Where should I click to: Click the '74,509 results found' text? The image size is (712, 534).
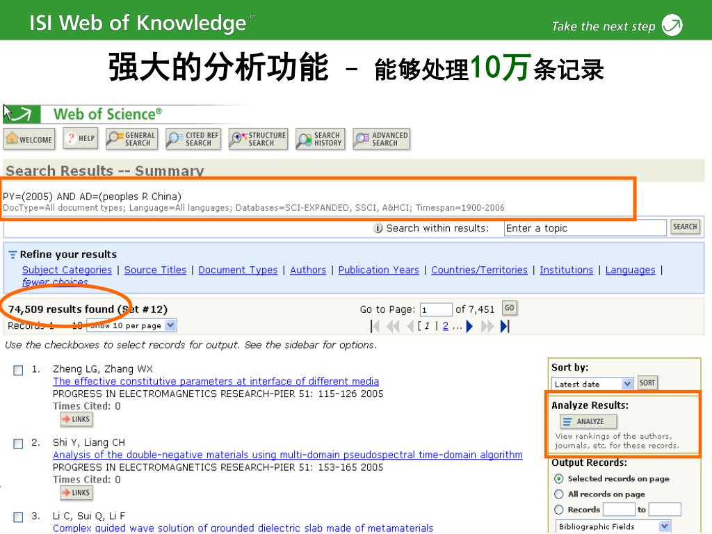tap(61, 309)
